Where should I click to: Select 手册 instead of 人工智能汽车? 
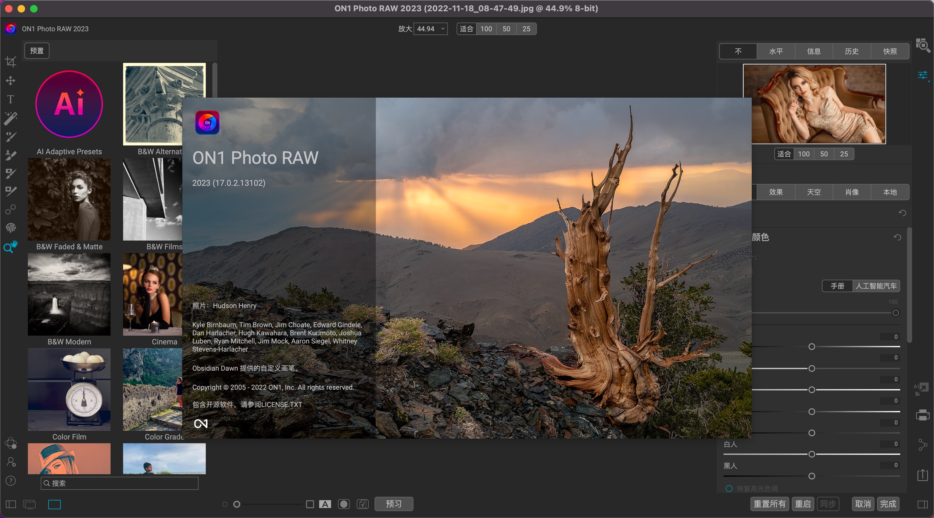(x=838, y=286)
